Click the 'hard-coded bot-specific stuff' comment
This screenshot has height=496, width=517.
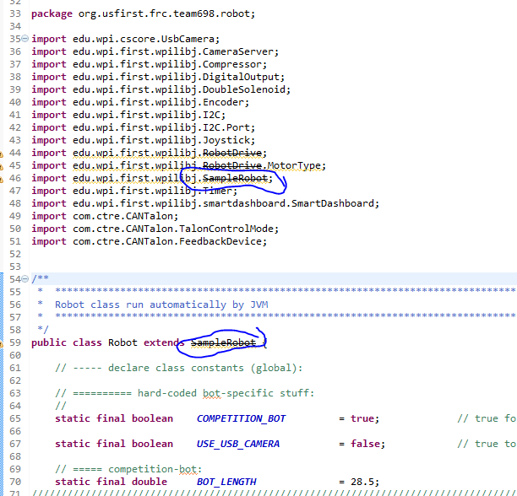[185, 393]
